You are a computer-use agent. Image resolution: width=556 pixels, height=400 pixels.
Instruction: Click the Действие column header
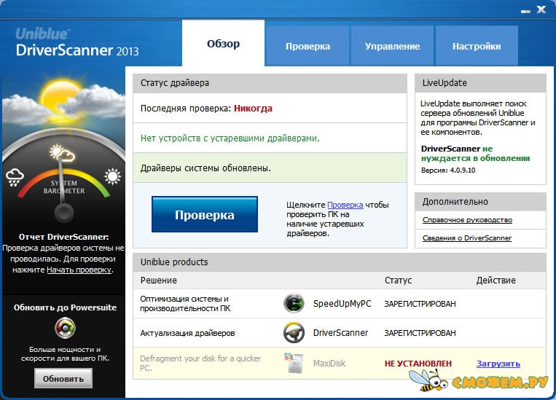(x=496, y=280)
